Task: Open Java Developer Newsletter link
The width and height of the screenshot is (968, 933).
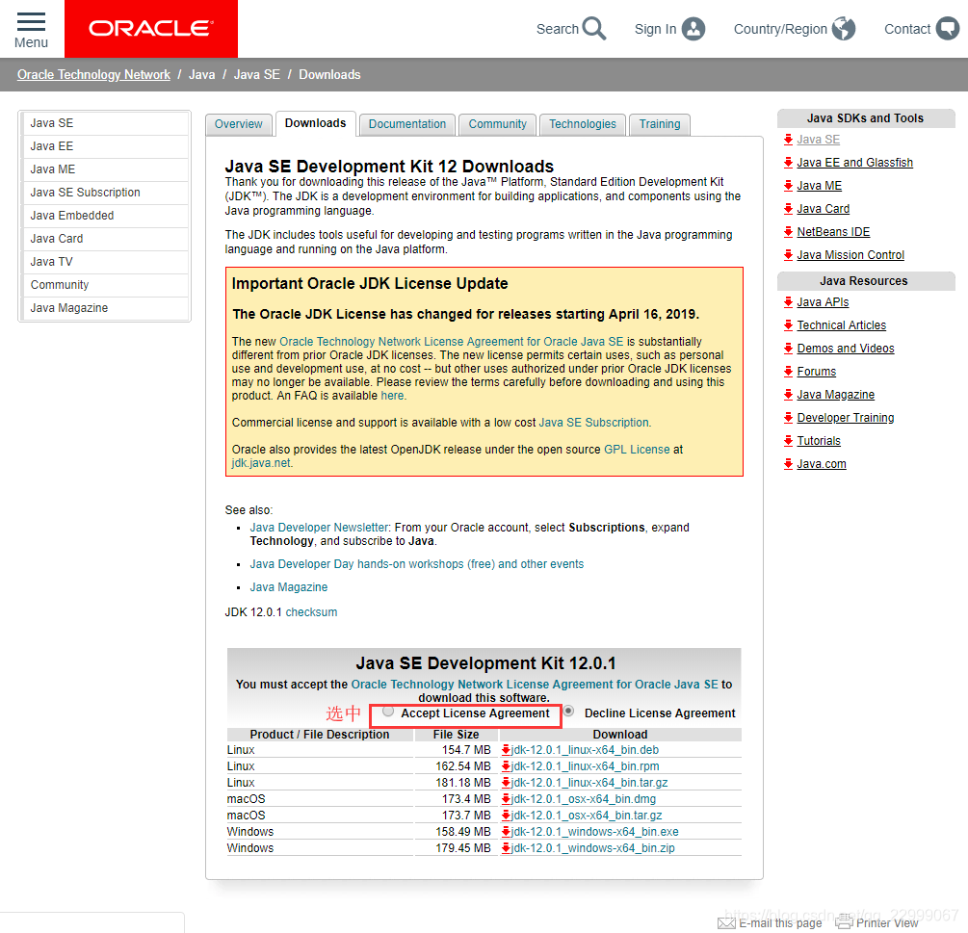Action: (319, 528)
